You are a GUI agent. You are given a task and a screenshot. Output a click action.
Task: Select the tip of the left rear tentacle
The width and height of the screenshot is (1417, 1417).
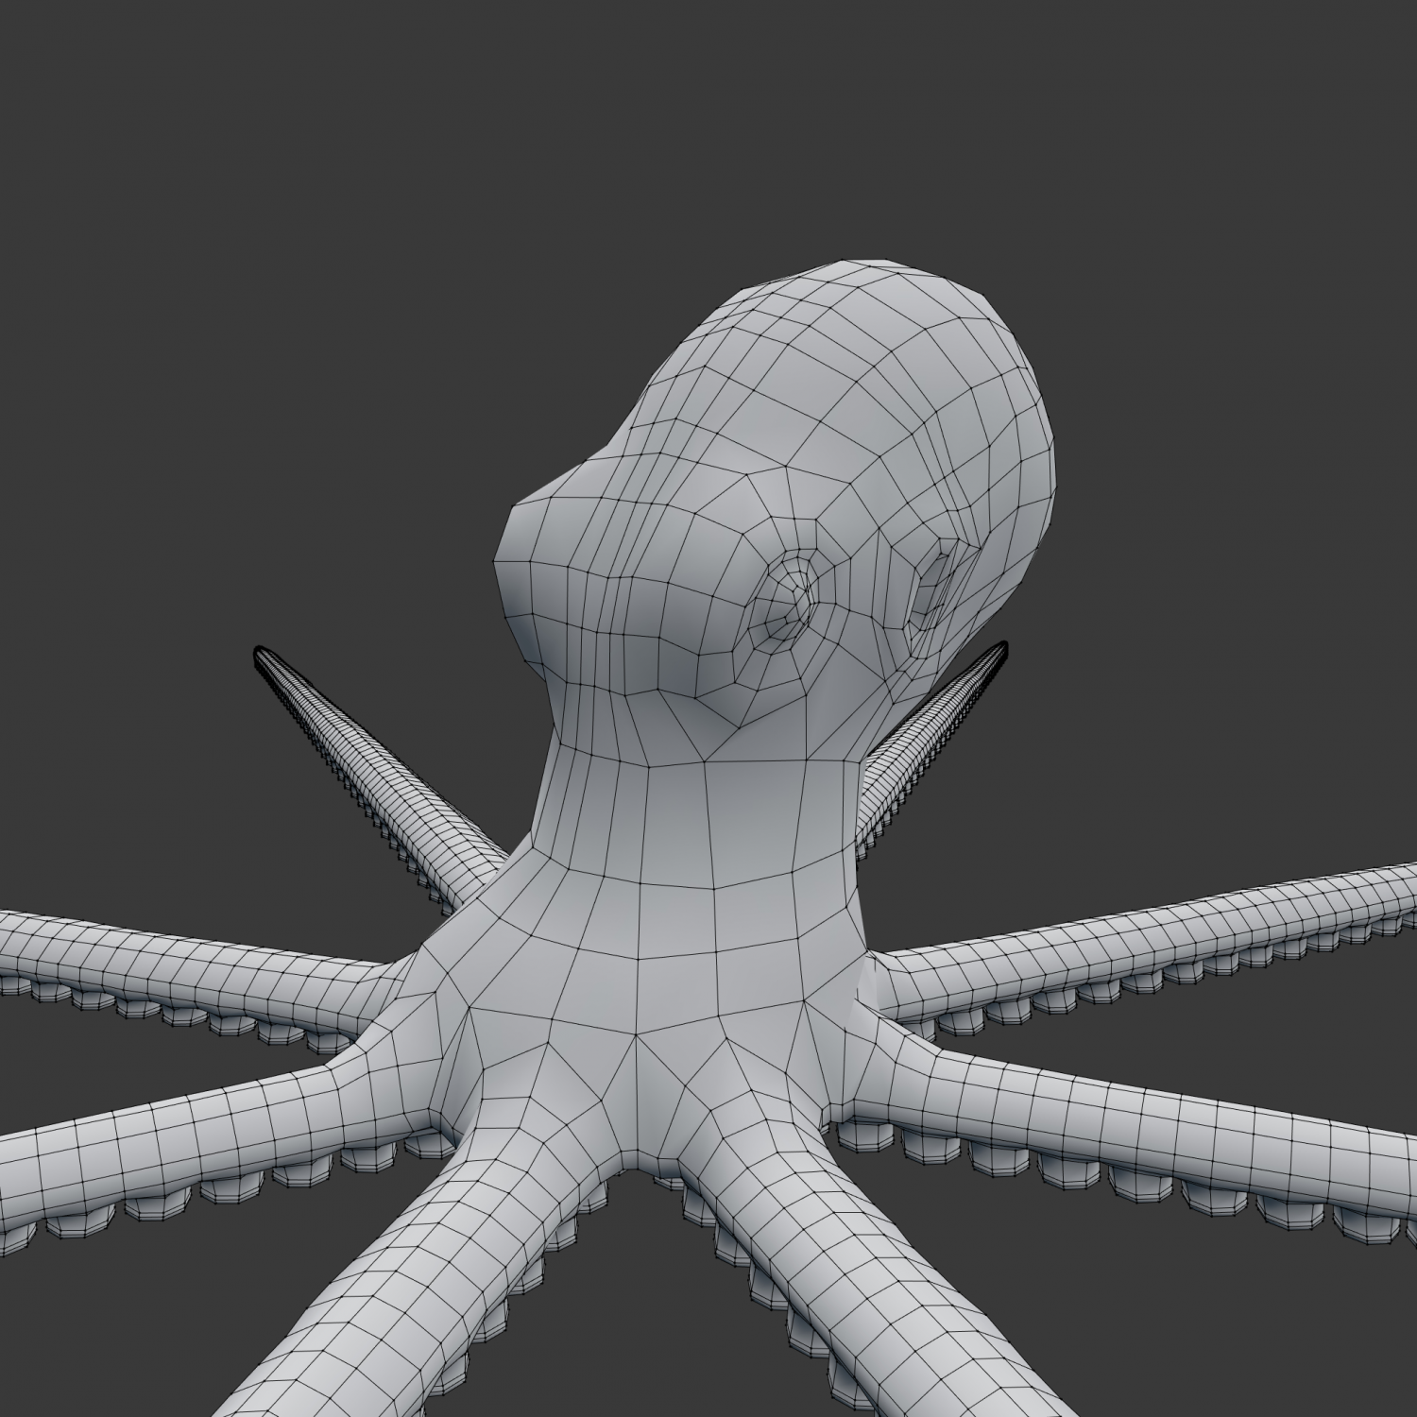click(265, 656)
